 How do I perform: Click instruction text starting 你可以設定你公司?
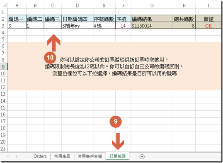point(114,60)
